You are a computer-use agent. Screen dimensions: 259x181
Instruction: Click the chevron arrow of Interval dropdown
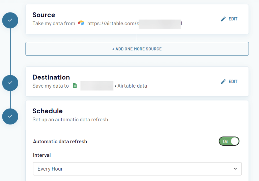pyautogui.click(x=235, y=169)
